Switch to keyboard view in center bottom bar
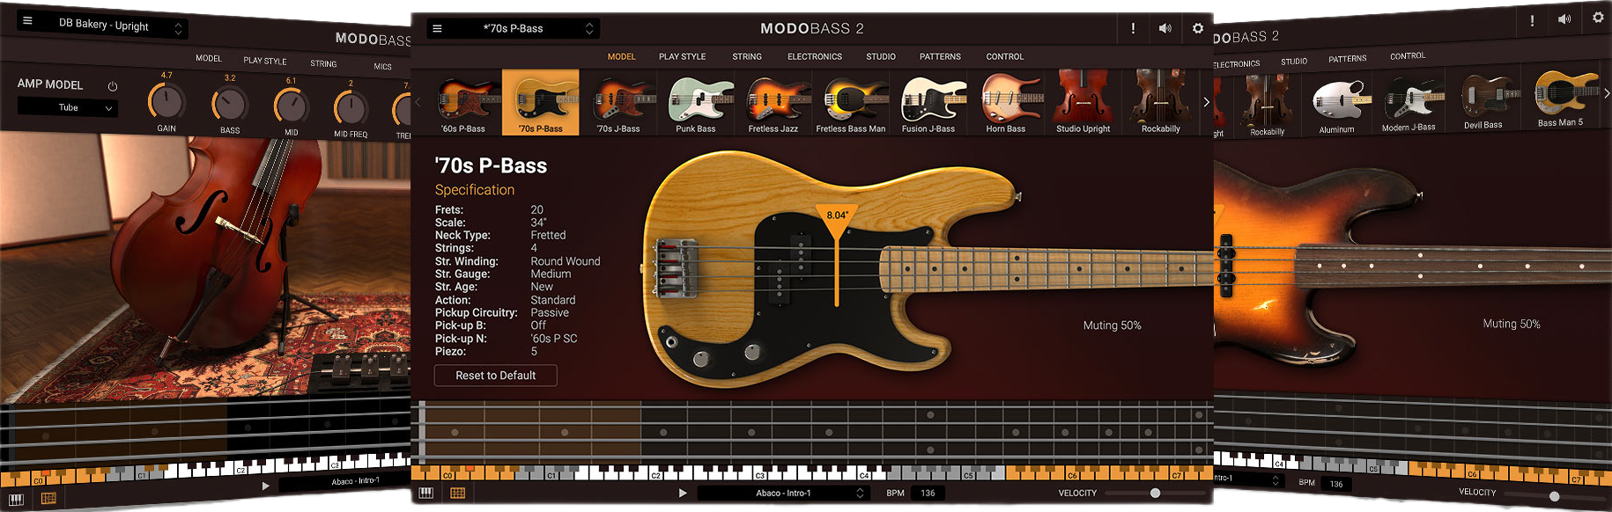This screenshot has height=512, width=1612. [426, 493]
